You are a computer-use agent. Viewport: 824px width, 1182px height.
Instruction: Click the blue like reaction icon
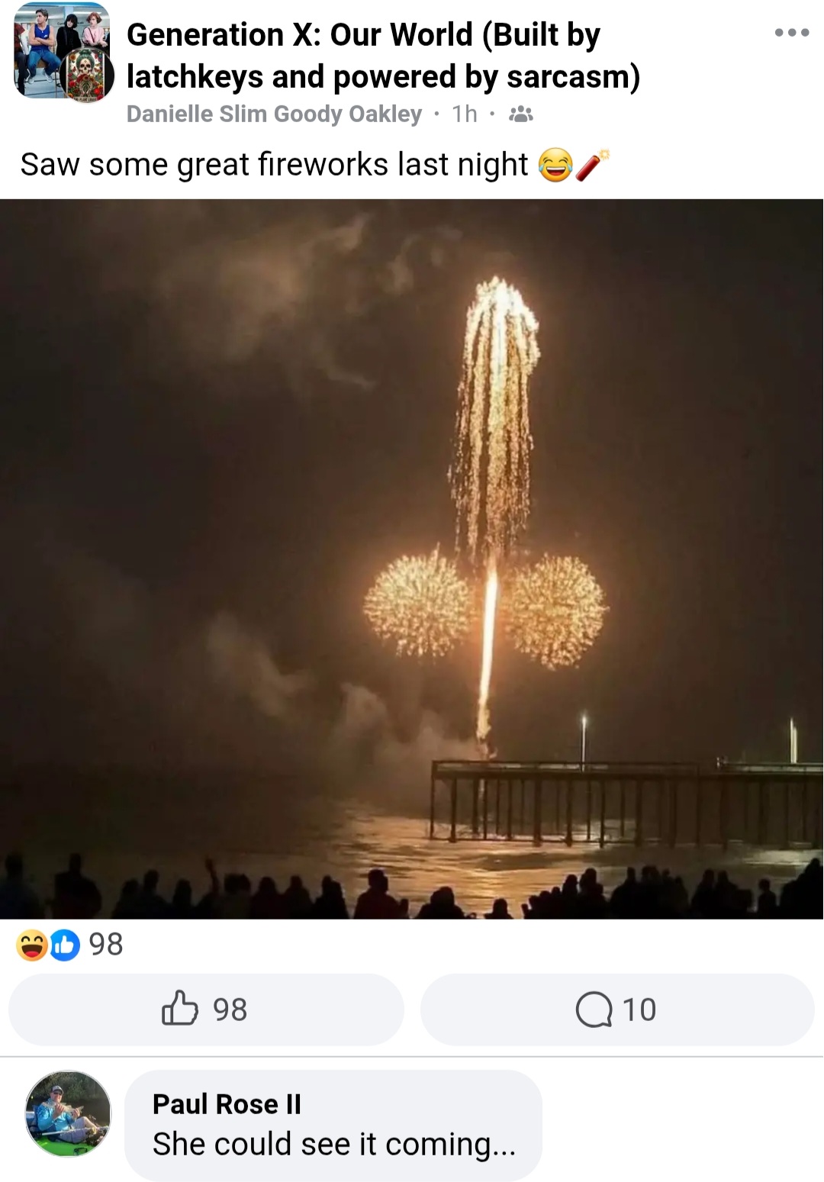[x=65, y=945]
